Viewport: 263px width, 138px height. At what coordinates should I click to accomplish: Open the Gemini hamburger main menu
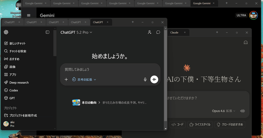point(29,15)
